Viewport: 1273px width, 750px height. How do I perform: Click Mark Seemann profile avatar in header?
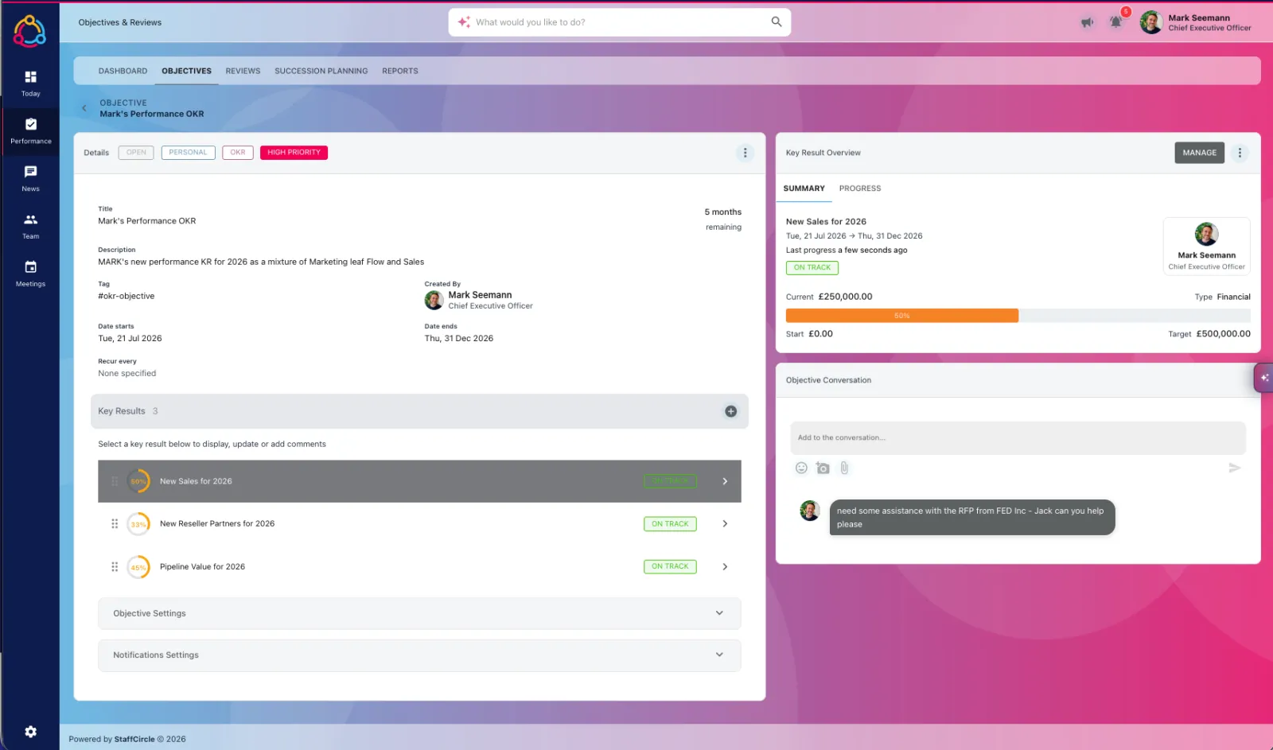1151,22
